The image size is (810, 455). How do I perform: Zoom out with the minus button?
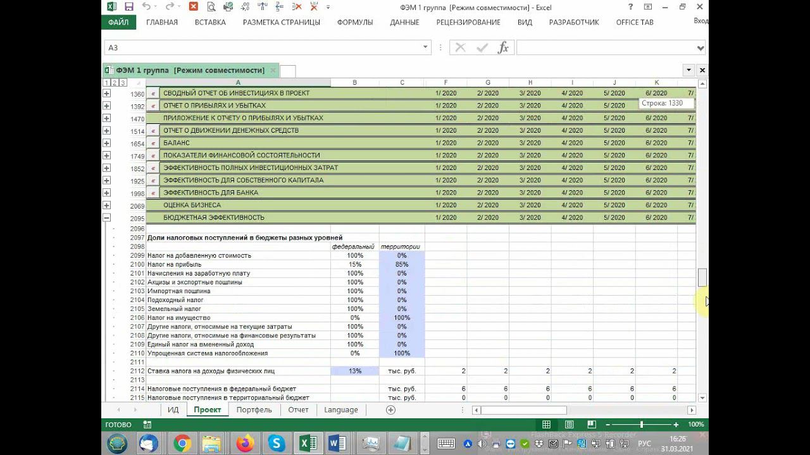tap(607, 425)
